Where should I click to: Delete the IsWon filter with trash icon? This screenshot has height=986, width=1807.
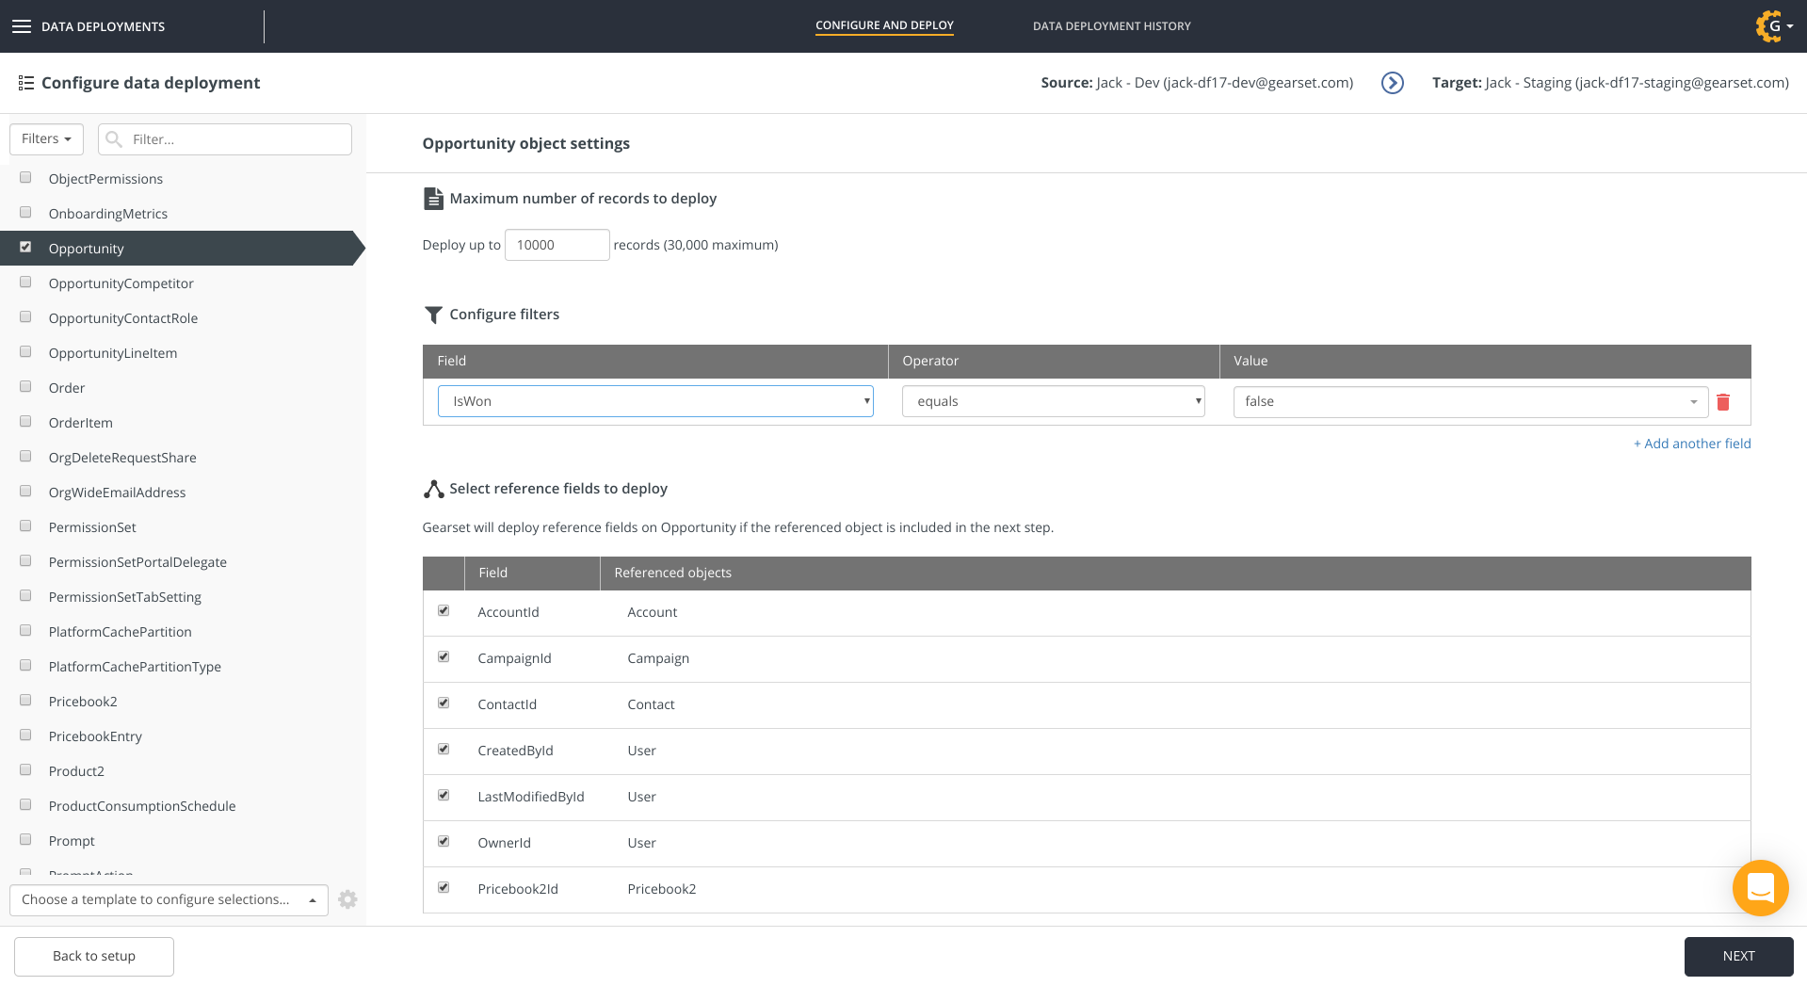[x=1723, y=402]
